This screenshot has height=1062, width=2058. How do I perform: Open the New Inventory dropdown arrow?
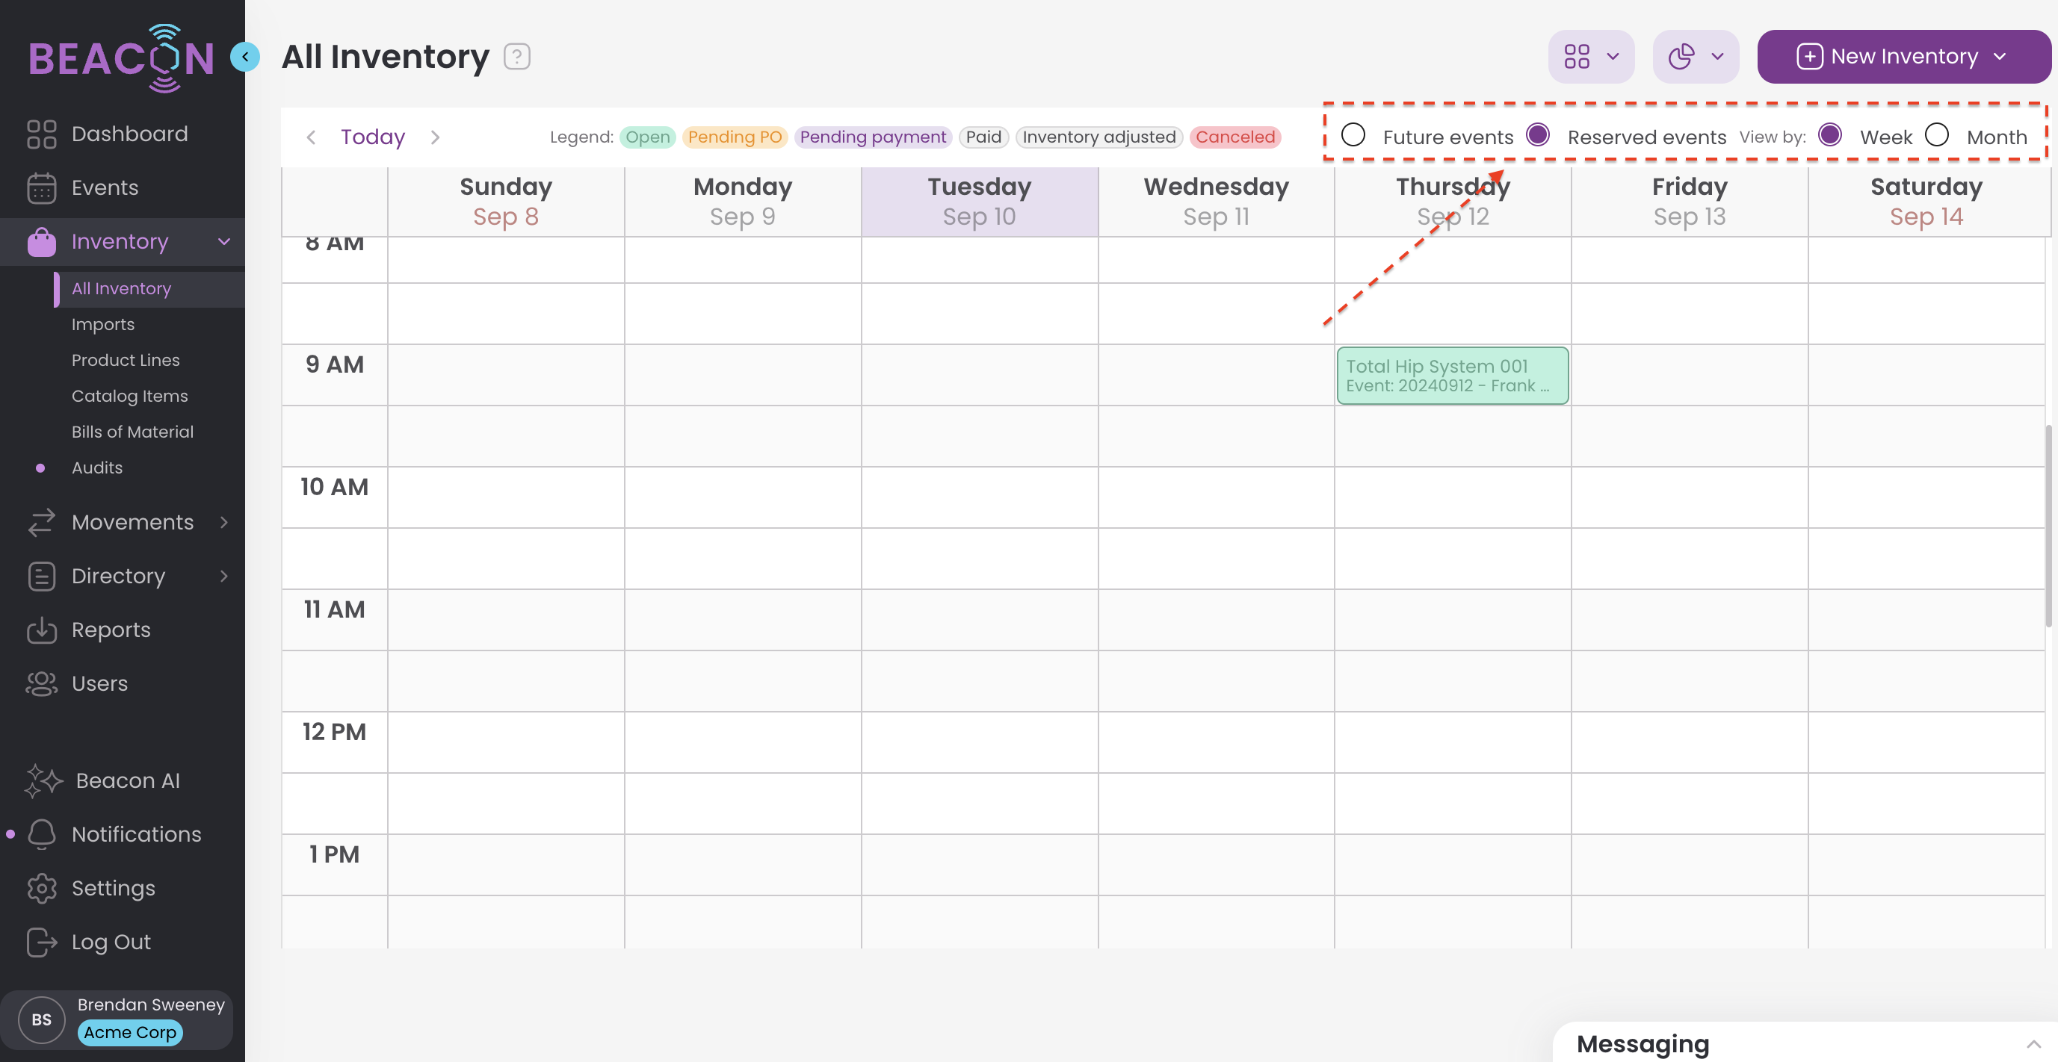(1999, 57)
